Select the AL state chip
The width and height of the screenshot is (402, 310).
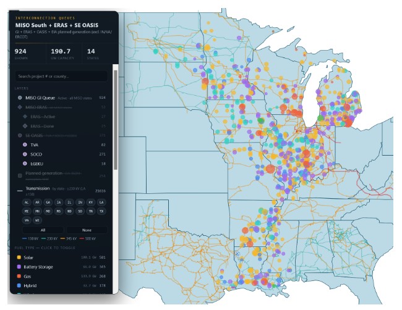pyautogui.click(x=27, y=202)
